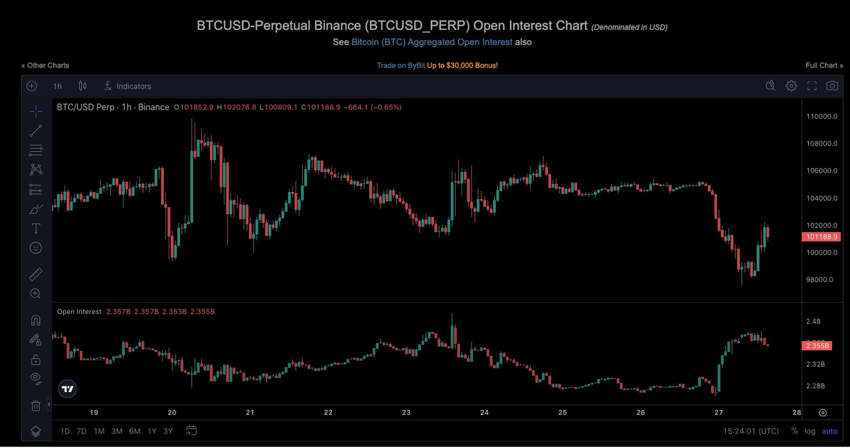The height and width of the screenshot is (448, 850).
Task: Click the BTC/USD Perp symbol legend title
Action: coord(113,107)
